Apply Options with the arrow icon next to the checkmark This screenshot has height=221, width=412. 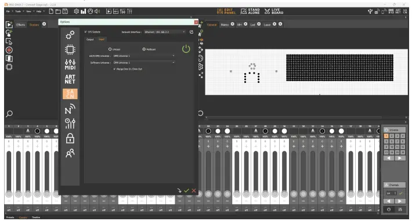[179, 190]
